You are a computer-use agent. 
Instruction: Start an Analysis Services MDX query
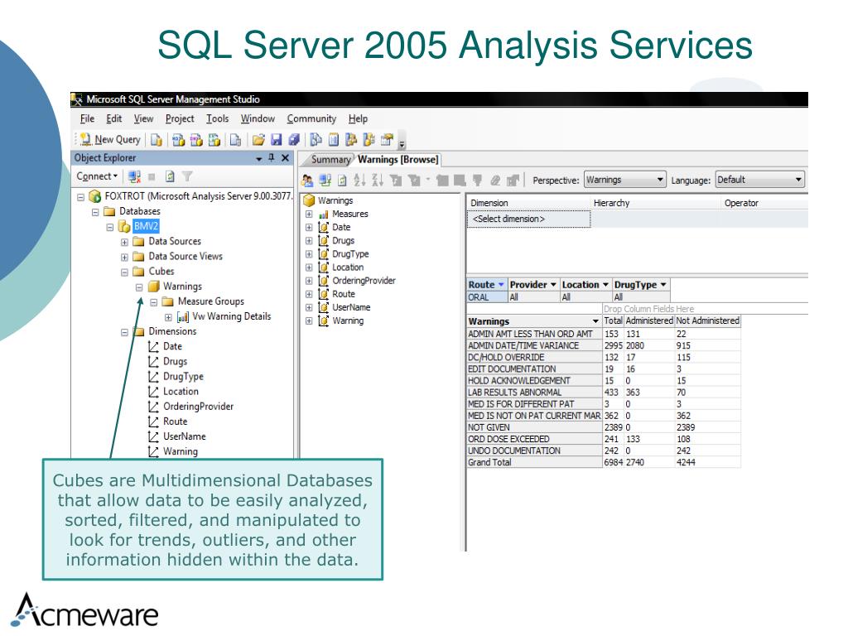pos(178,140)
